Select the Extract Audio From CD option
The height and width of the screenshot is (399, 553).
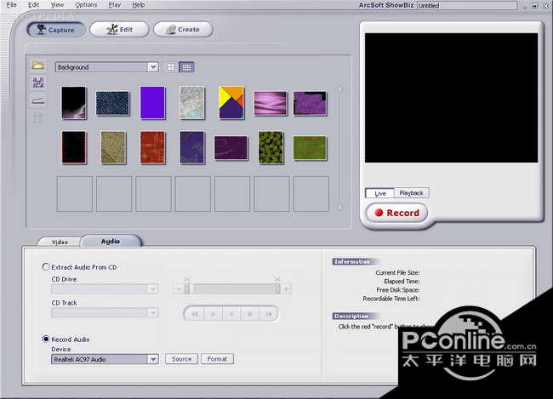[46, 267]
